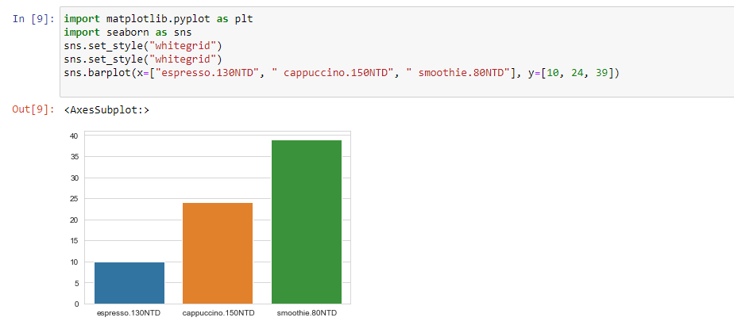734x325 pixels.
Task: Click the second sns.set_style("whitegrid") line
Action: tap(143, 59)
